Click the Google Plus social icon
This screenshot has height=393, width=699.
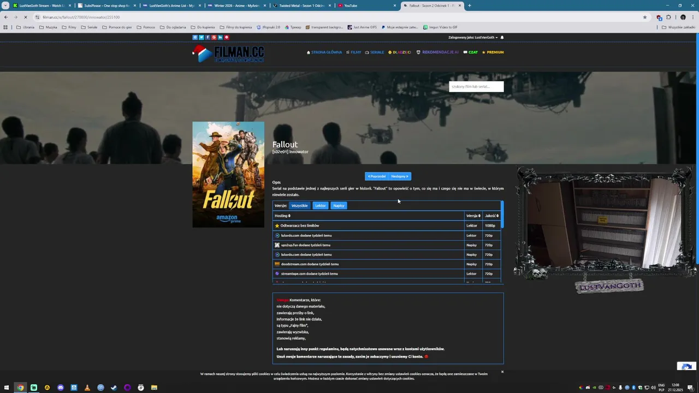(214, 37)
